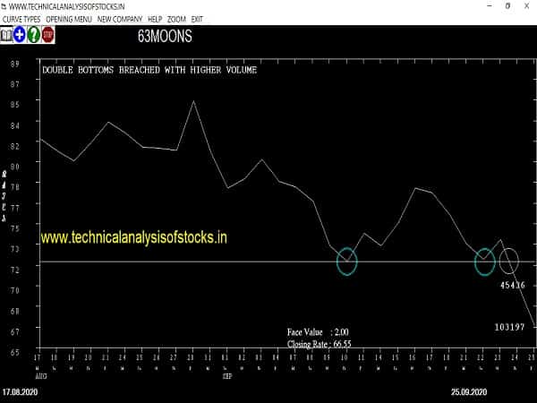Open help via green question mark icon

33,35
